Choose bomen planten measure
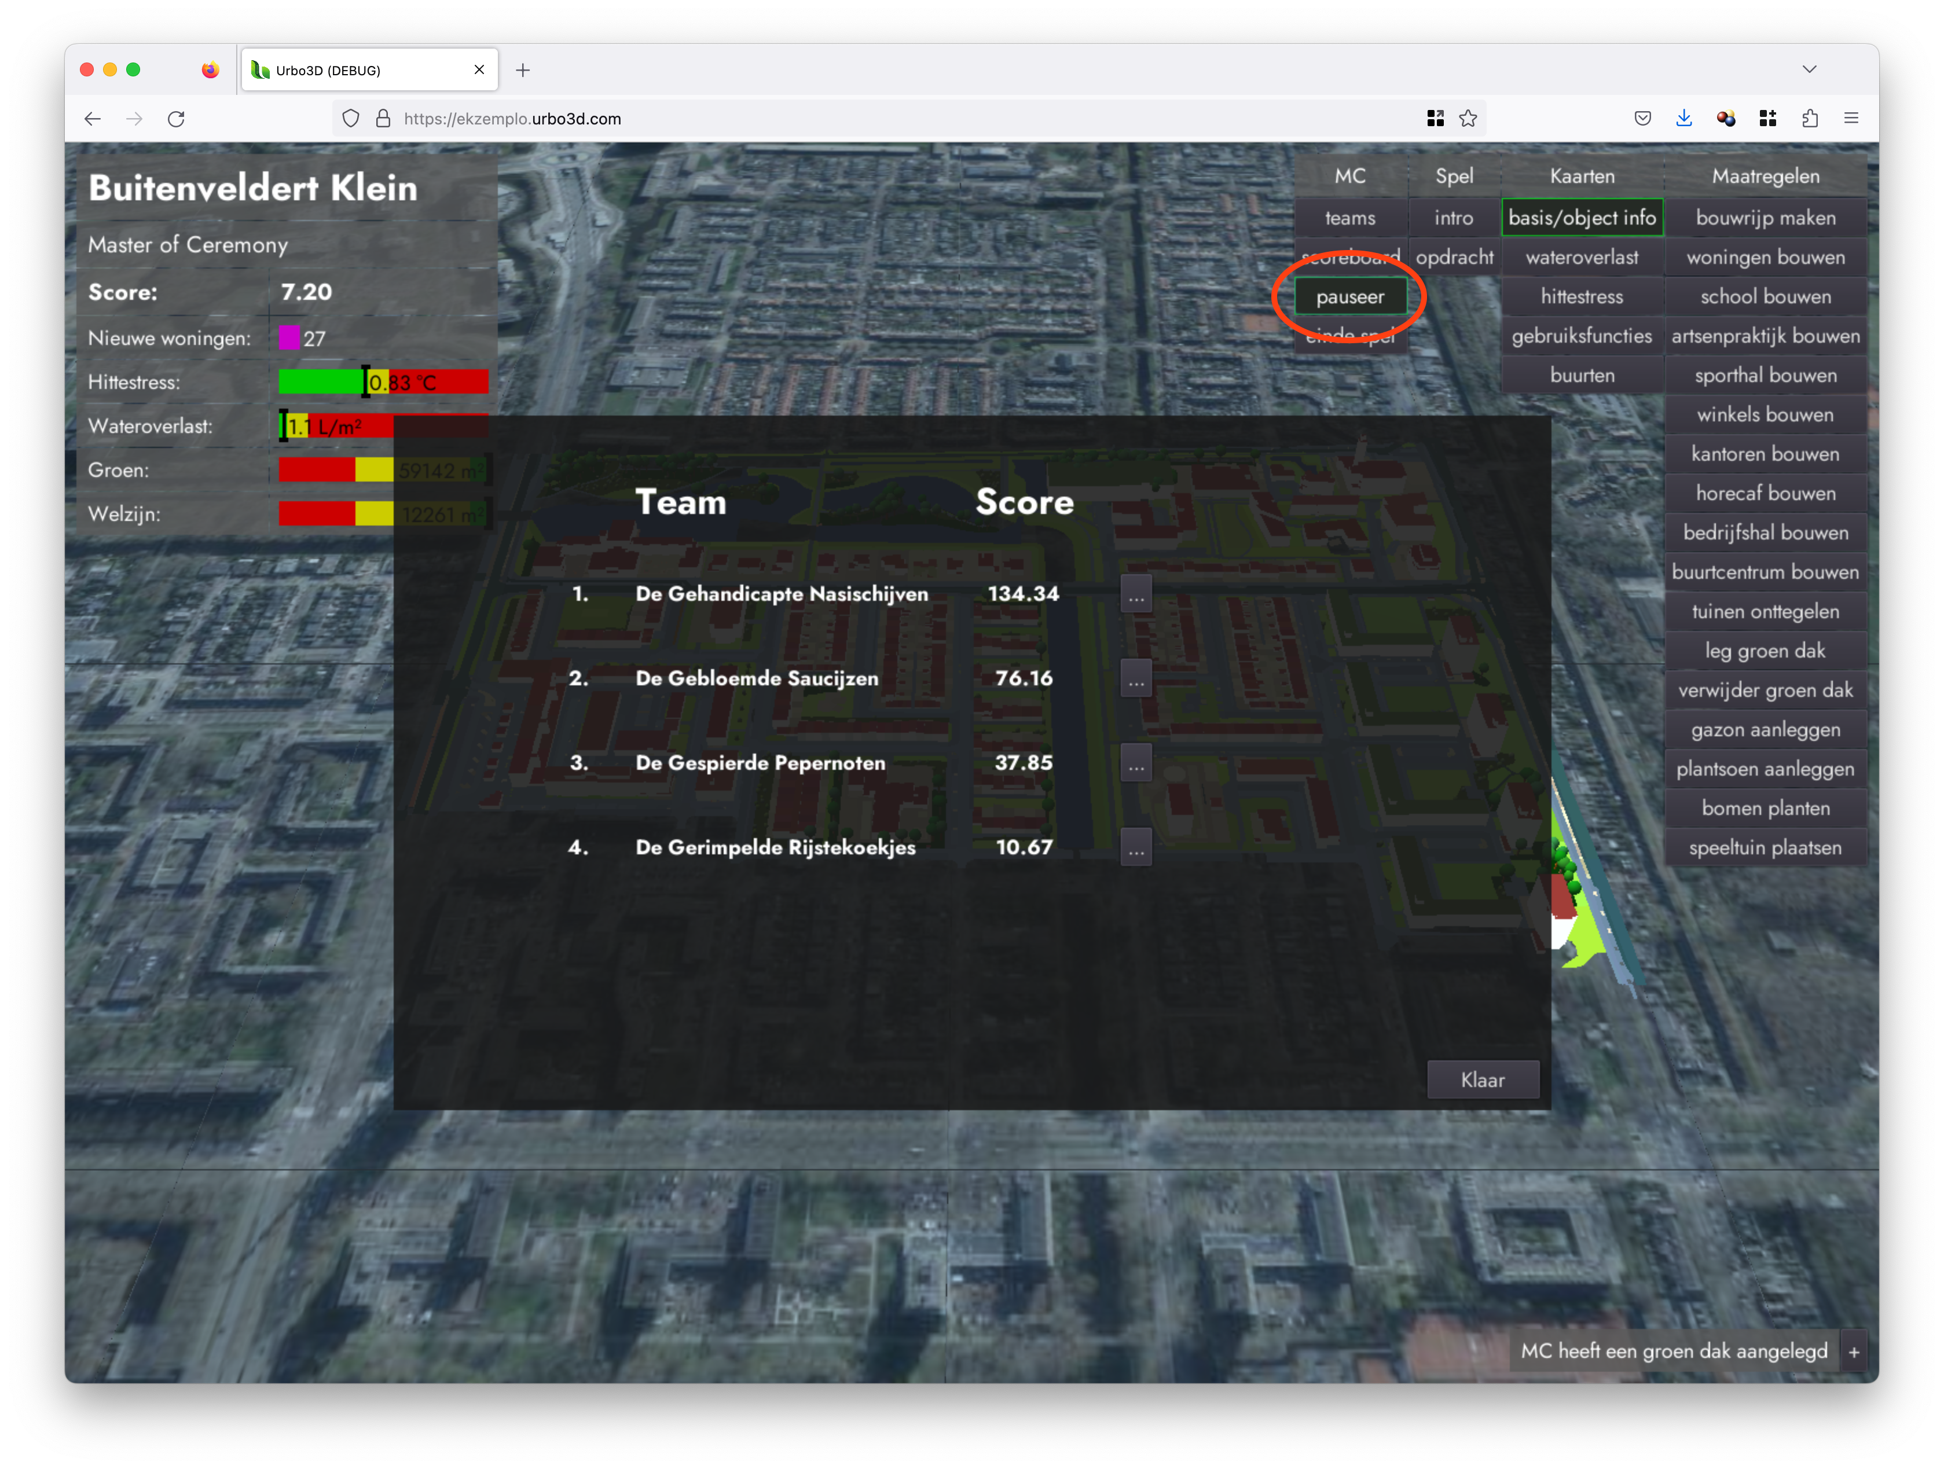 [1766, 809]
